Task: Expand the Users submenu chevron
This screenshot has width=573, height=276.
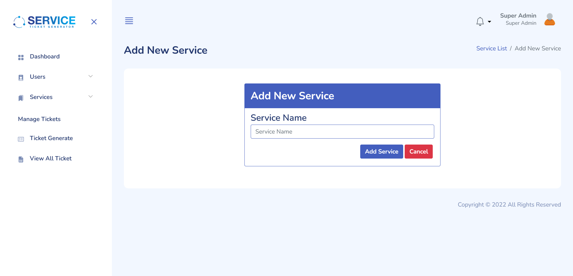Action: (90, 76)
